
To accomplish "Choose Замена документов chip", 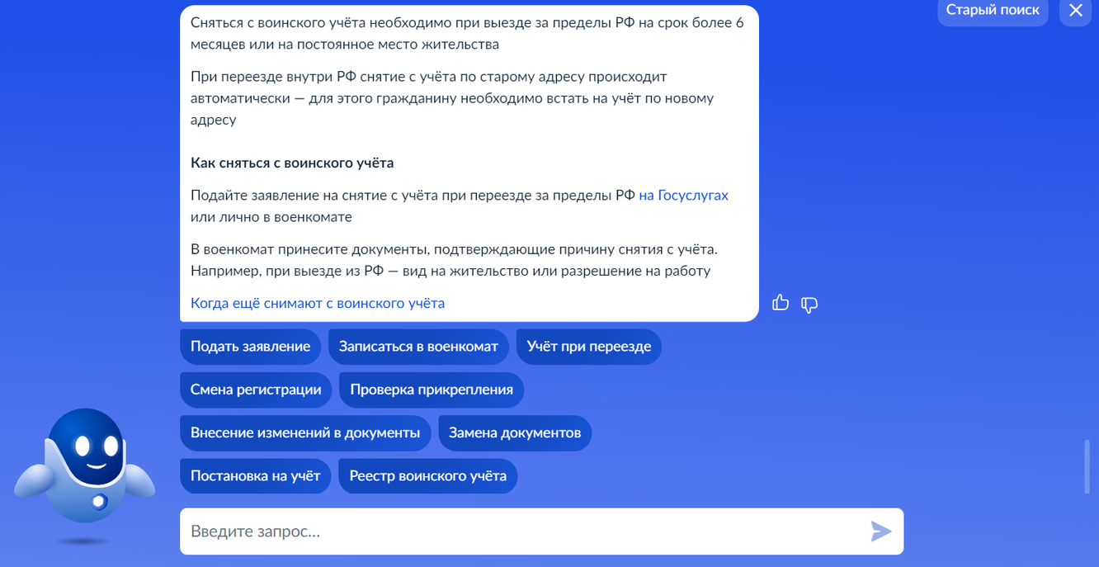I will click(x=515, y=432).
